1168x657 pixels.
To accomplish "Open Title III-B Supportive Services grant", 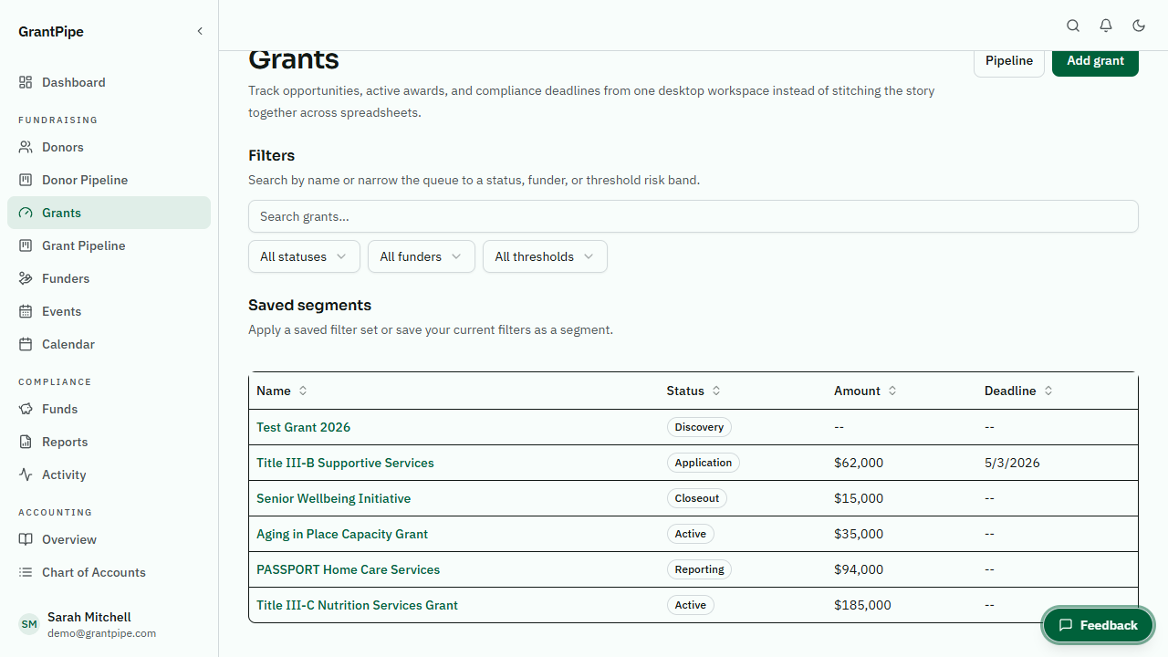I will (345, 463).
